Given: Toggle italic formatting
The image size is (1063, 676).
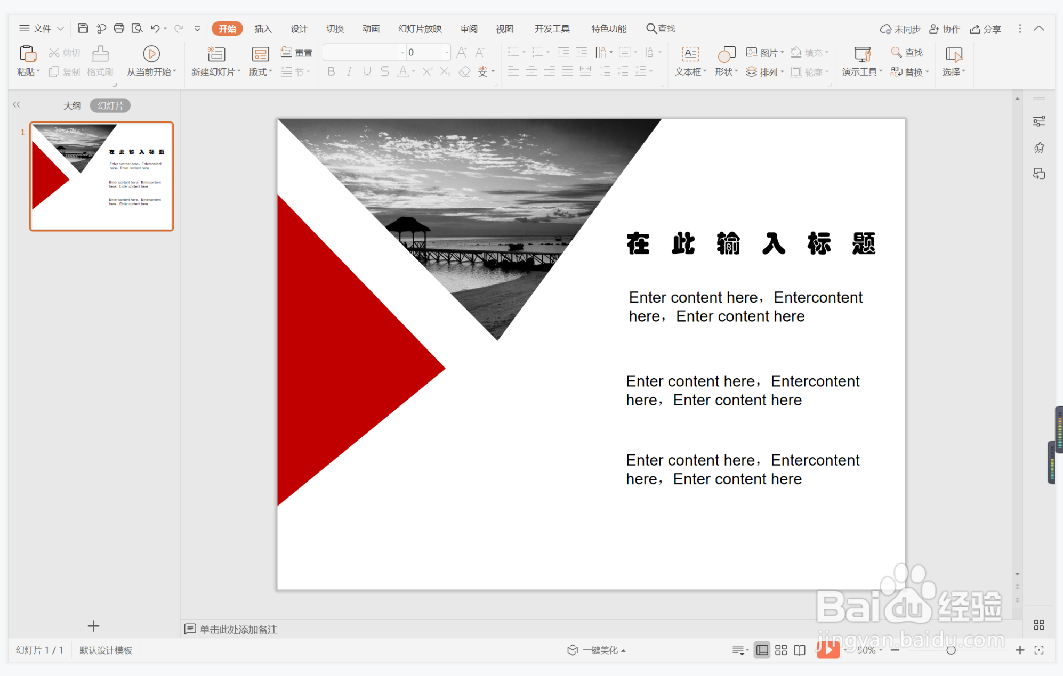Looking at the screenshot, I should (x=349, y=71).
